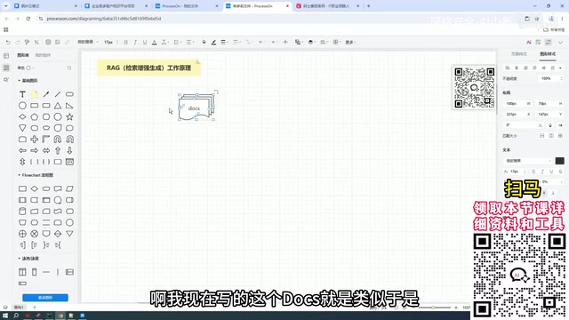Toggle italic in the top toolbar
Image resolution: width=569 pixels, height=320 pixels.
(135, 43)
